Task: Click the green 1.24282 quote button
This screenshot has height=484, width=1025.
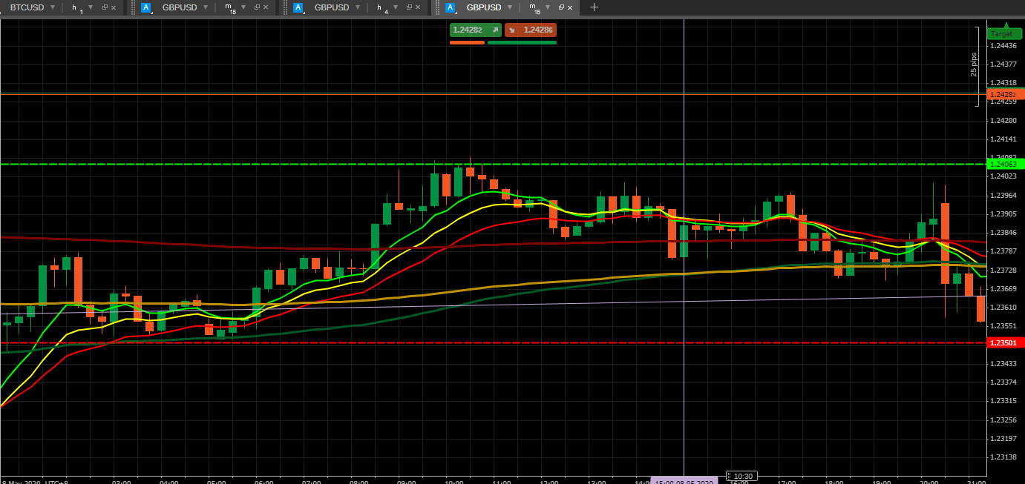Action: click(475, 30)
